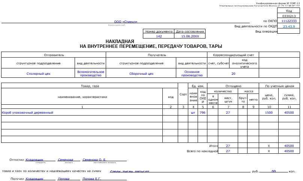Click наименование, характеристика header

[x=82, y=97]
